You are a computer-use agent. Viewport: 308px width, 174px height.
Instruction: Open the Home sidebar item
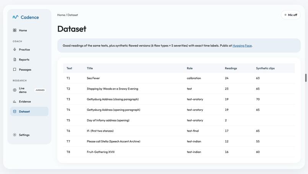coord(29,30)
